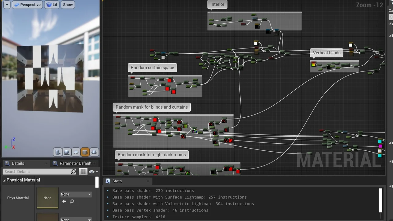Screen dimensions: 393x221
Task: Click the Use Selected Asset arrow icon
Action: 64,201
